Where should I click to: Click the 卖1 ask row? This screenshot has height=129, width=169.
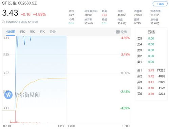tap(151, 62)
